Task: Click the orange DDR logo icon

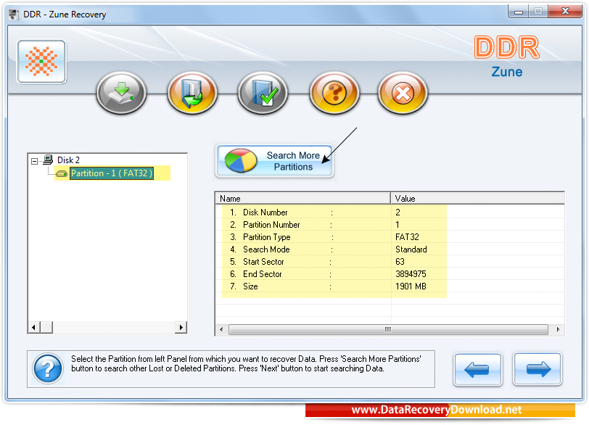Action: pyautogui.click(x=41, y=62)
